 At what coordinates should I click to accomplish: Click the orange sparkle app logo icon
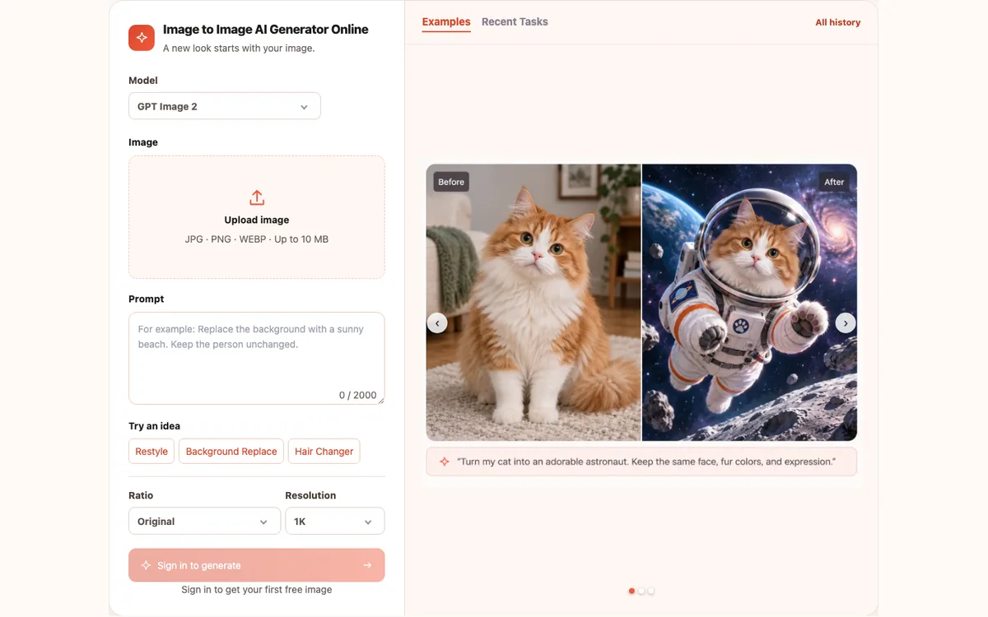pos(142,38)
